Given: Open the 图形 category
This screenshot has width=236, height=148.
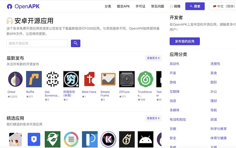Looking at the screenshot, I should pos(214,82).
